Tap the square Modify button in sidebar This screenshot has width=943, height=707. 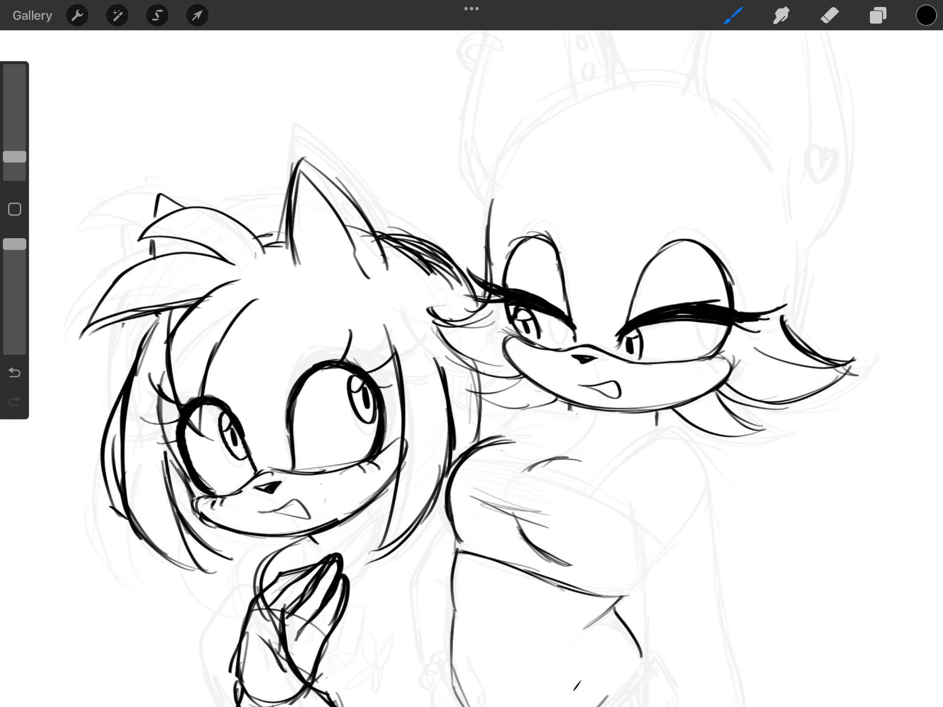15,209
